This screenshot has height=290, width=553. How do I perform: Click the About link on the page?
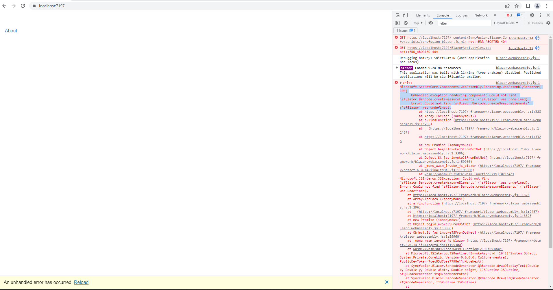[11, 31]
